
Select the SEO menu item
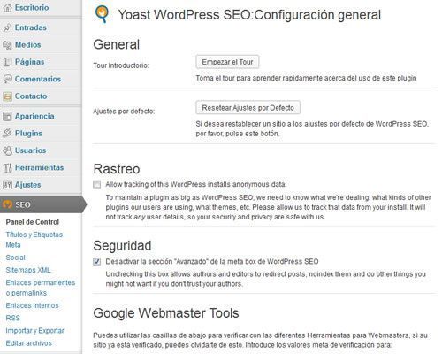(x=42, y=204)
